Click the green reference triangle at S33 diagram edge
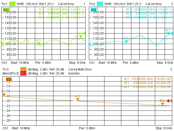Viewport: 174px width, 131px height. (x=84, y=33)
